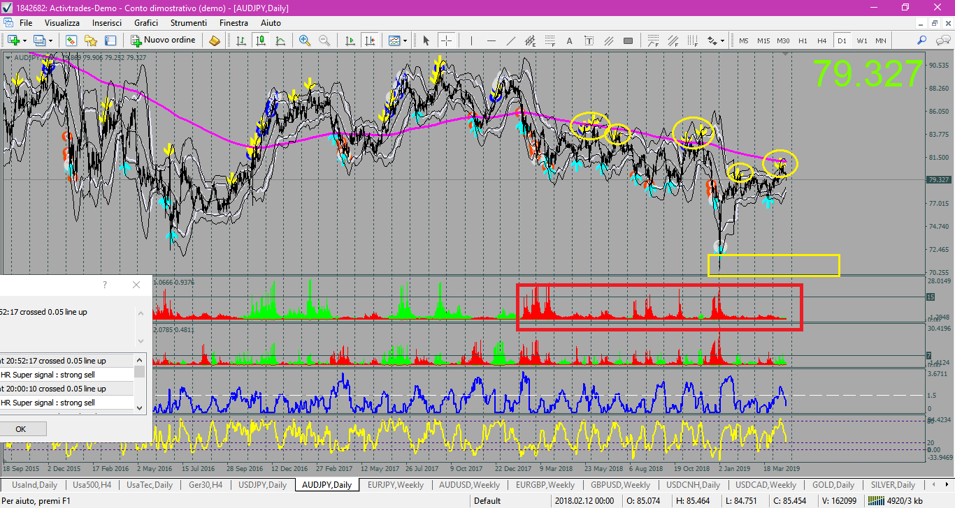The image size is (955, 508).
Task: Select the horizontal line tool
Action: 491,40
